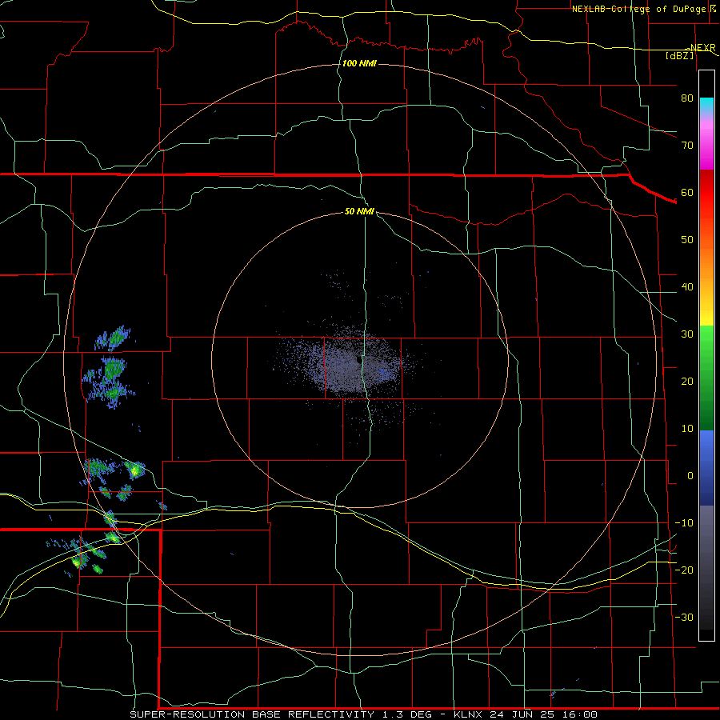
Task: Click the NEXR label above the legend
Action: pyautogui.click(x=702, y=48)
